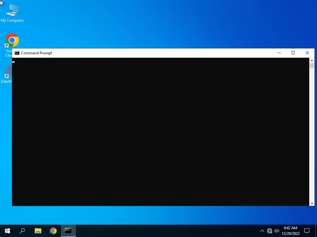
Task: Click the scroll down arrow in Command Prompt
Action: [x=312, y=203]
